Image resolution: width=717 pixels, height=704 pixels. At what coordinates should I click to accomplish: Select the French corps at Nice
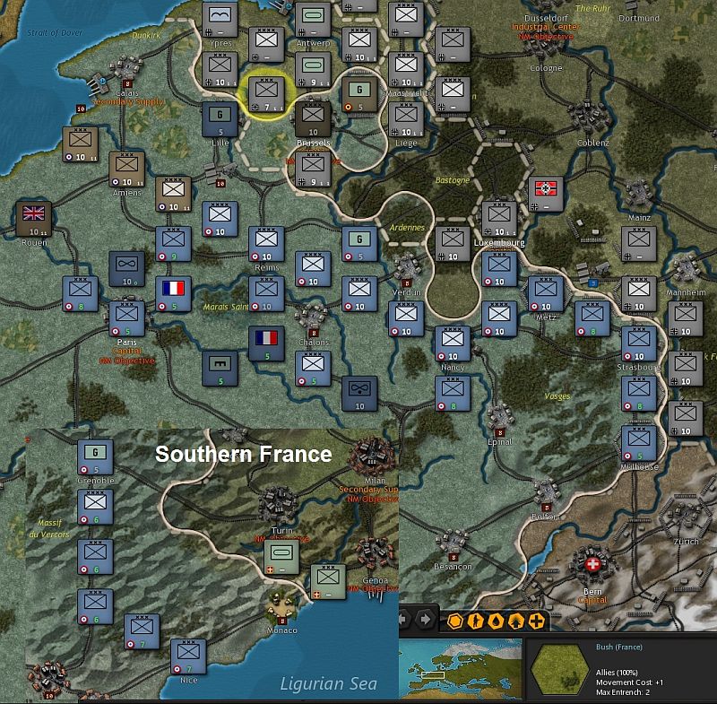[x=188, y=656]
